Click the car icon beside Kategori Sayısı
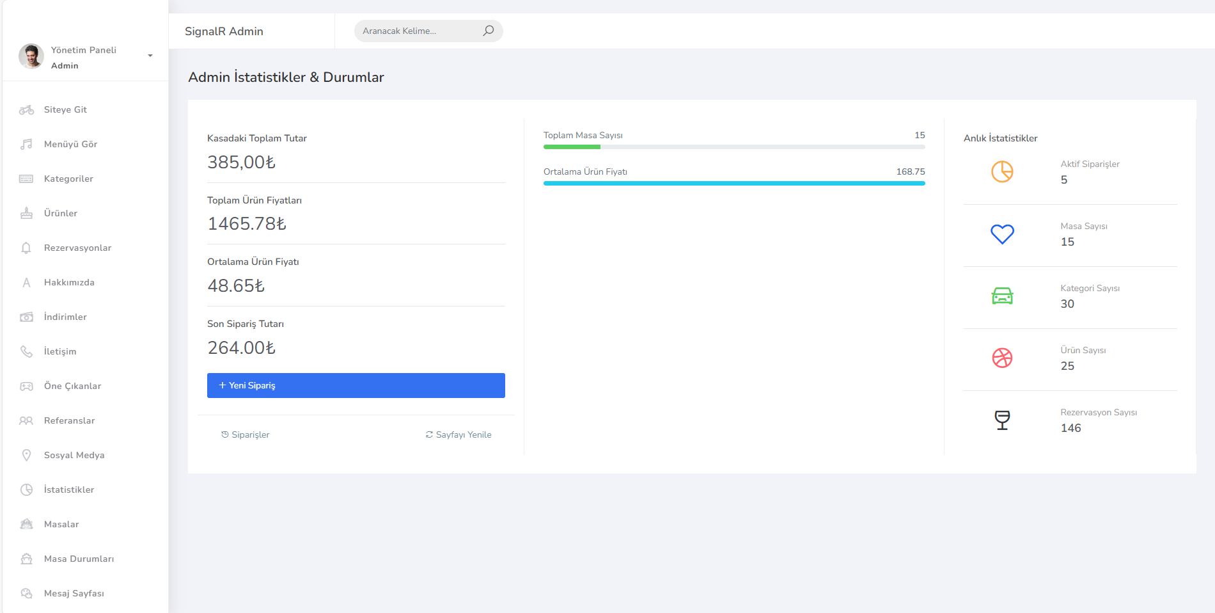 coord(1002,296)
